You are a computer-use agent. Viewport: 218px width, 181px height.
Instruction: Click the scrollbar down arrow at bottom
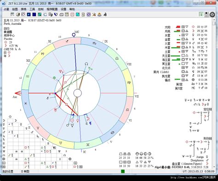point(214,167)
